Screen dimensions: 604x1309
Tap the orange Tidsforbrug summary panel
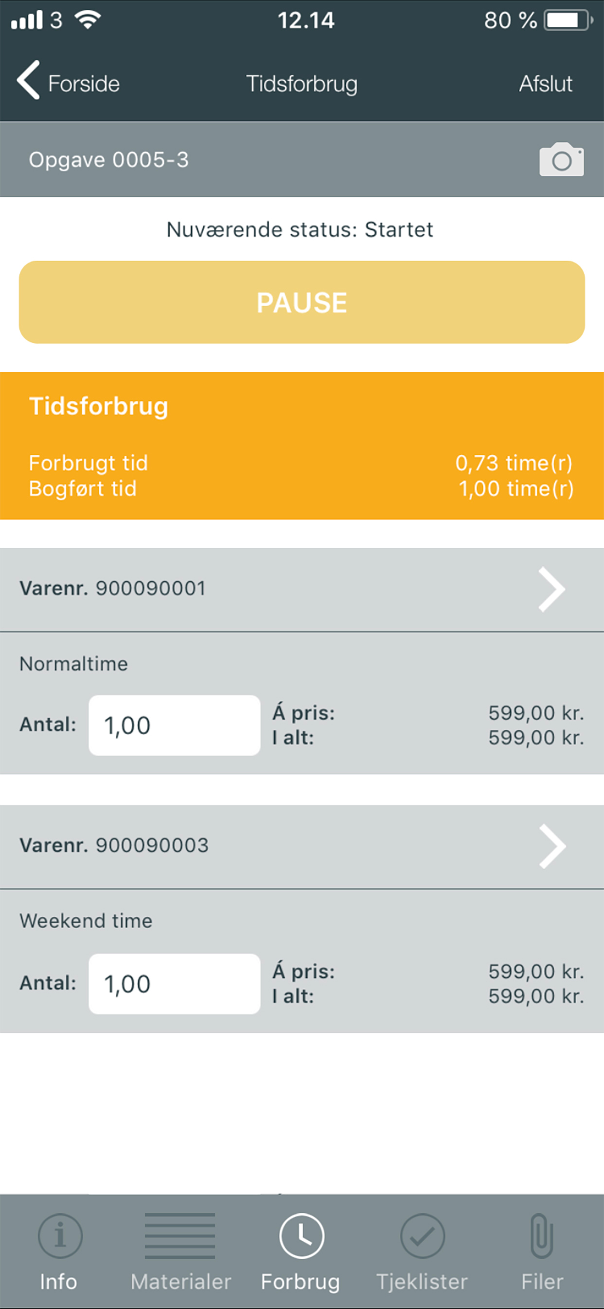302,446
